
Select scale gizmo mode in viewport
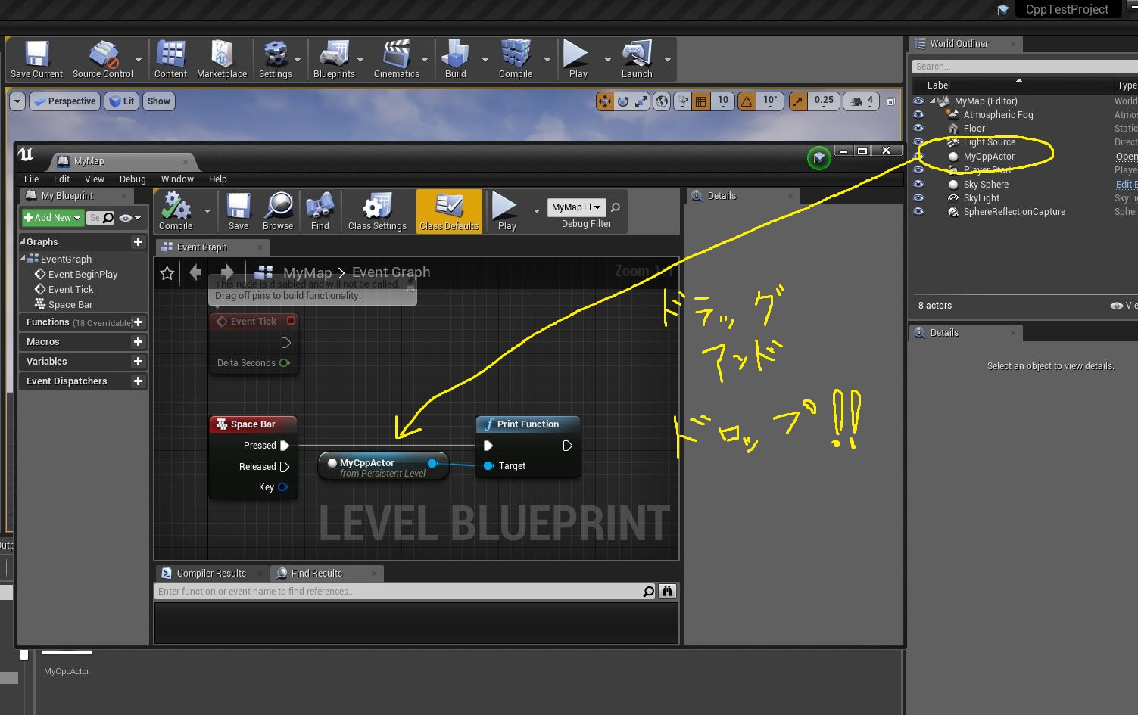[x=641, y=101]
